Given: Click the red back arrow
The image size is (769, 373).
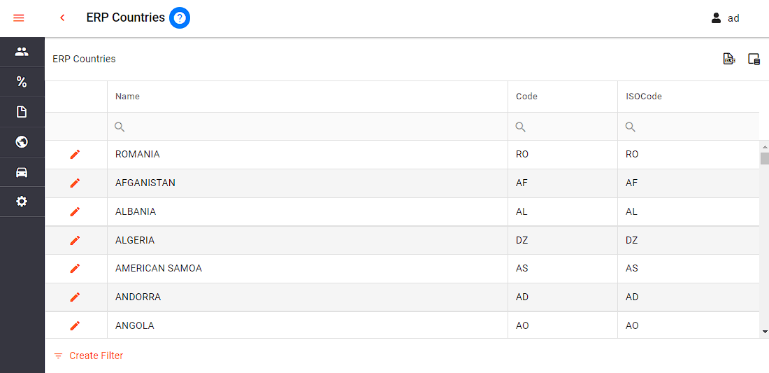Looking at the screenshot, I should click(62, 18).
